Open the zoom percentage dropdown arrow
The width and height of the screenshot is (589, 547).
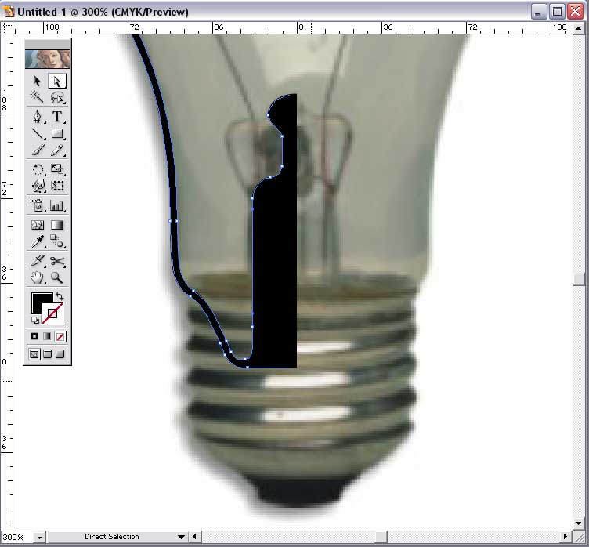[x=39, y=538]
